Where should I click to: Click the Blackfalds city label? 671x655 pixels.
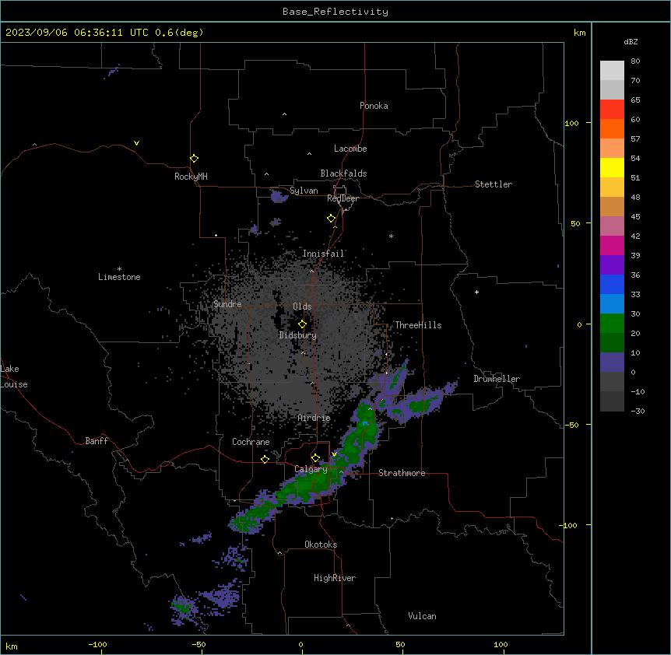pyautogui.click(x=343, y=173)
